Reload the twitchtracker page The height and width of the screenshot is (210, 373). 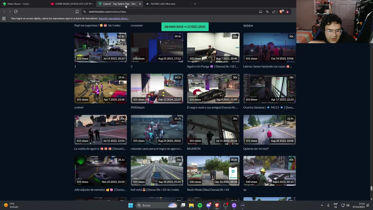16,12
